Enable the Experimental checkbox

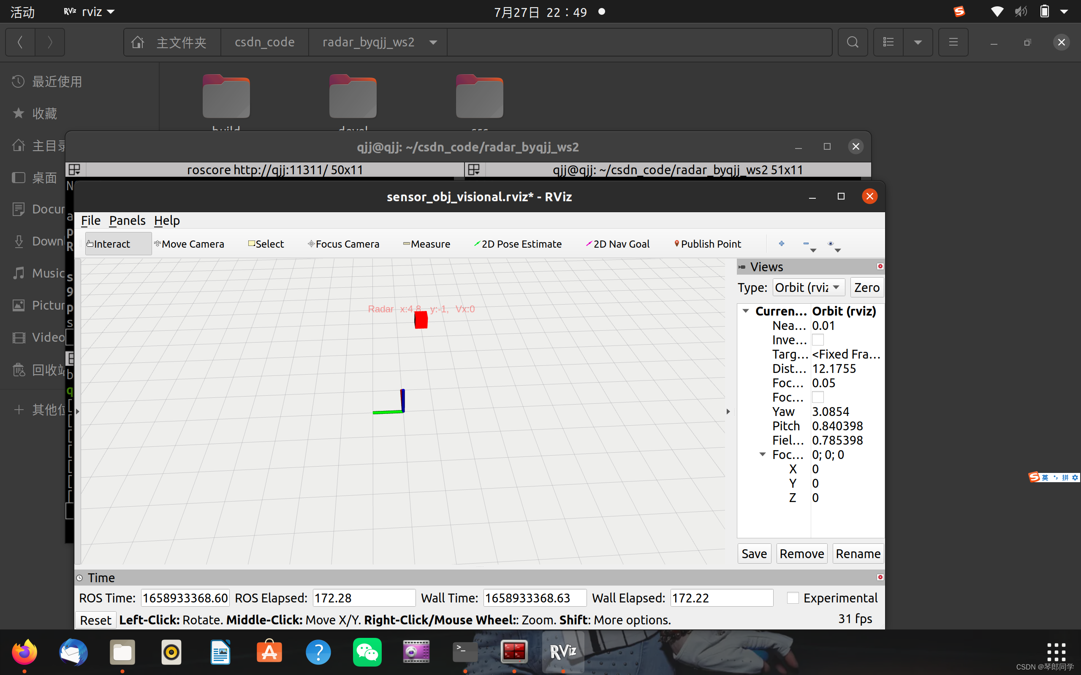point(793,598)
